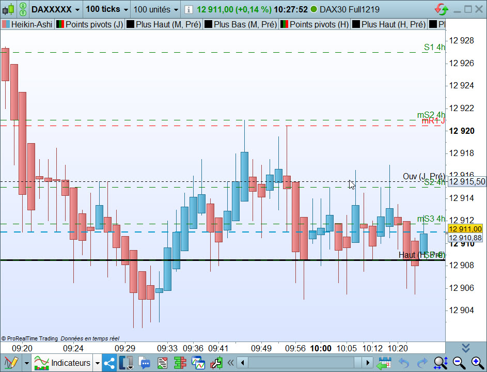
Task: Click the undo arrow icon
Action: coord(404,363)
